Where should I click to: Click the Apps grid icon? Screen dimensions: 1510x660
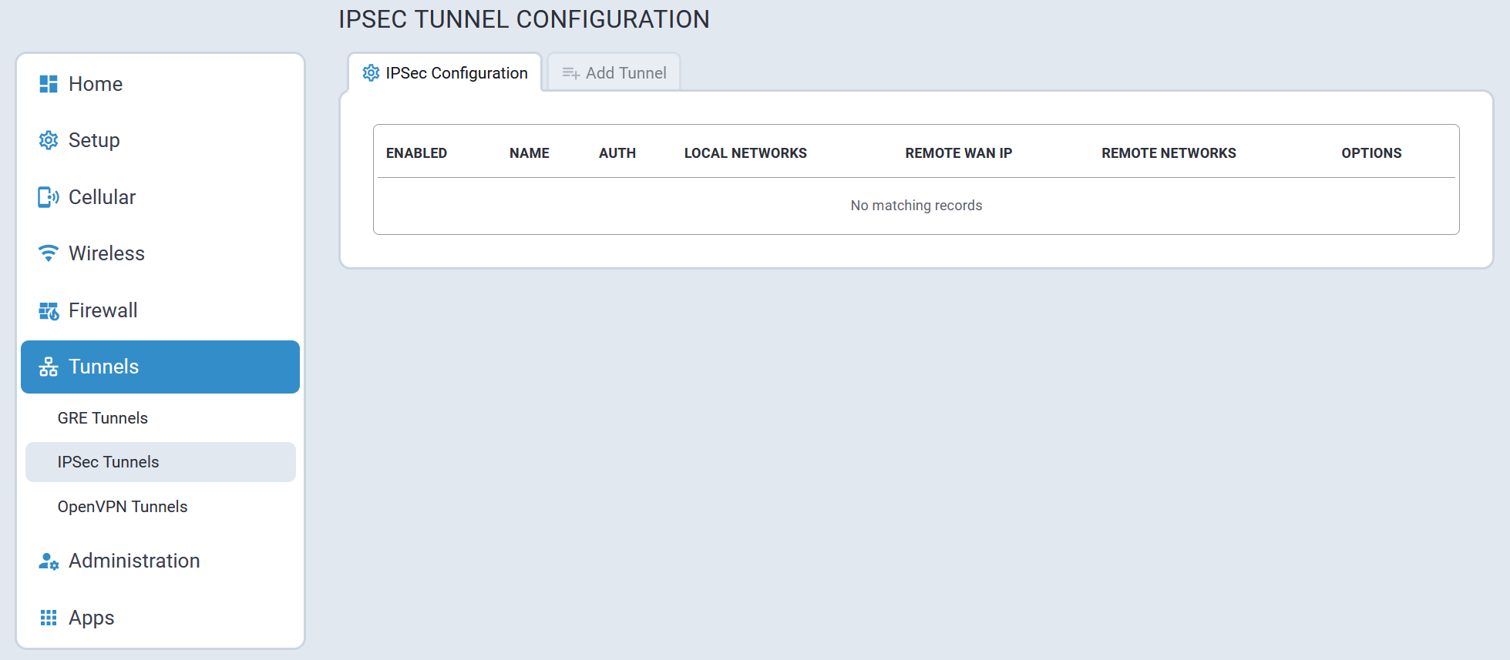coord(49,618)
